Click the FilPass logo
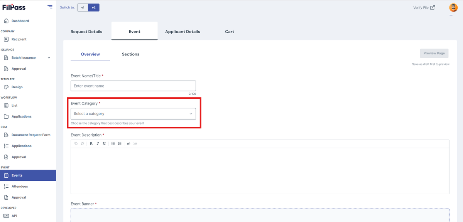The height and width of the screenshot is (222, 463). (x=14, y=7)
